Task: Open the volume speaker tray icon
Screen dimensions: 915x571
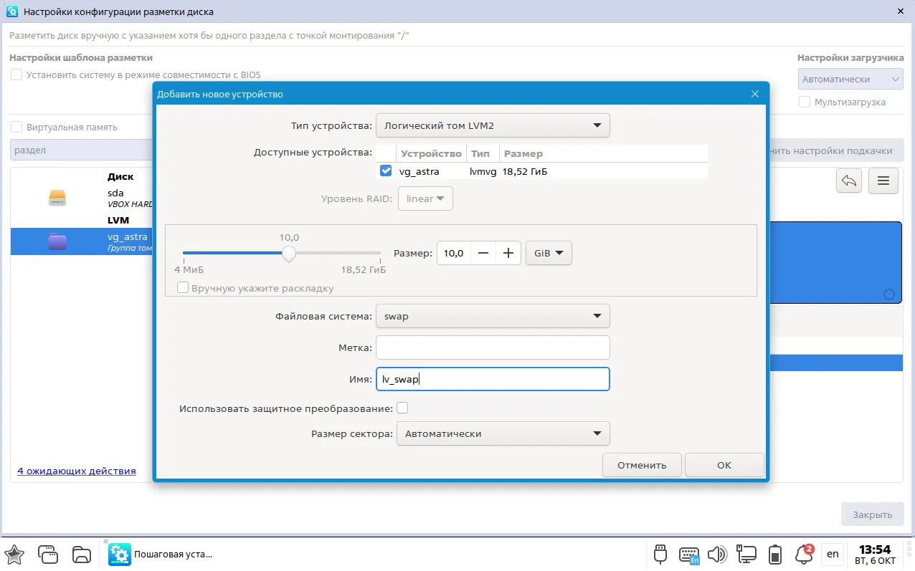Action: [x=717, y=554]
